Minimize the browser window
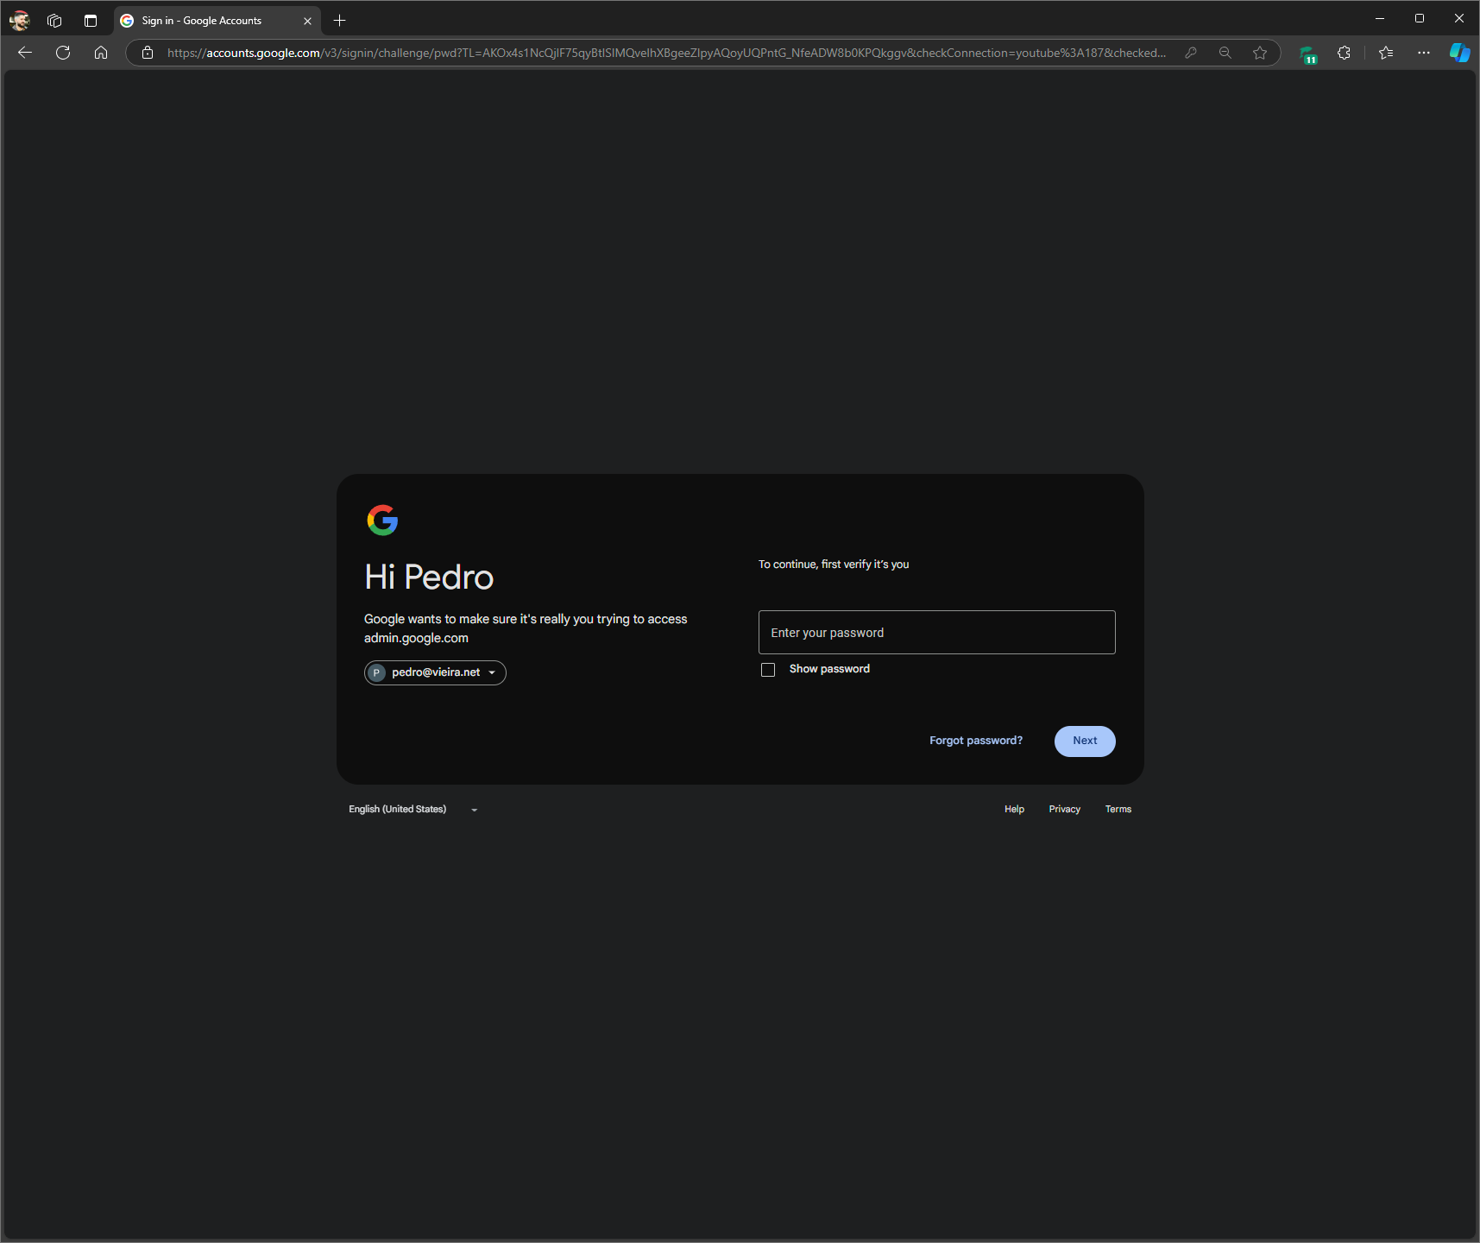 (1380, 18)
